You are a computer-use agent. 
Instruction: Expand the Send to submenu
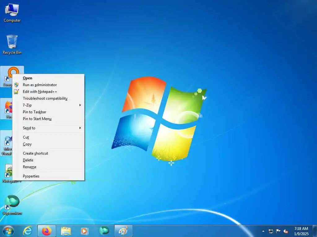49,128
